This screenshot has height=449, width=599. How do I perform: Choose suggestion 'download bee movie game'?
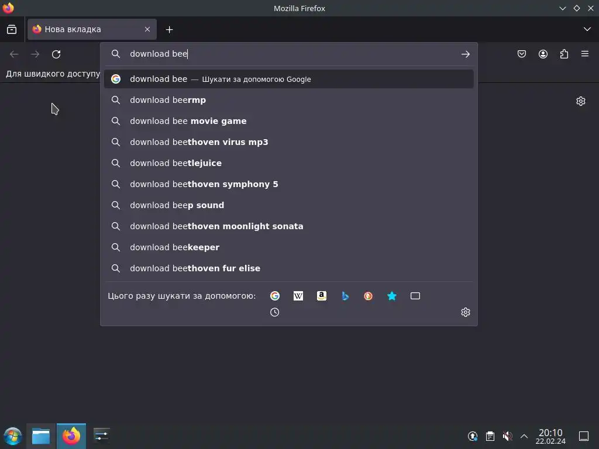point(289,121)
